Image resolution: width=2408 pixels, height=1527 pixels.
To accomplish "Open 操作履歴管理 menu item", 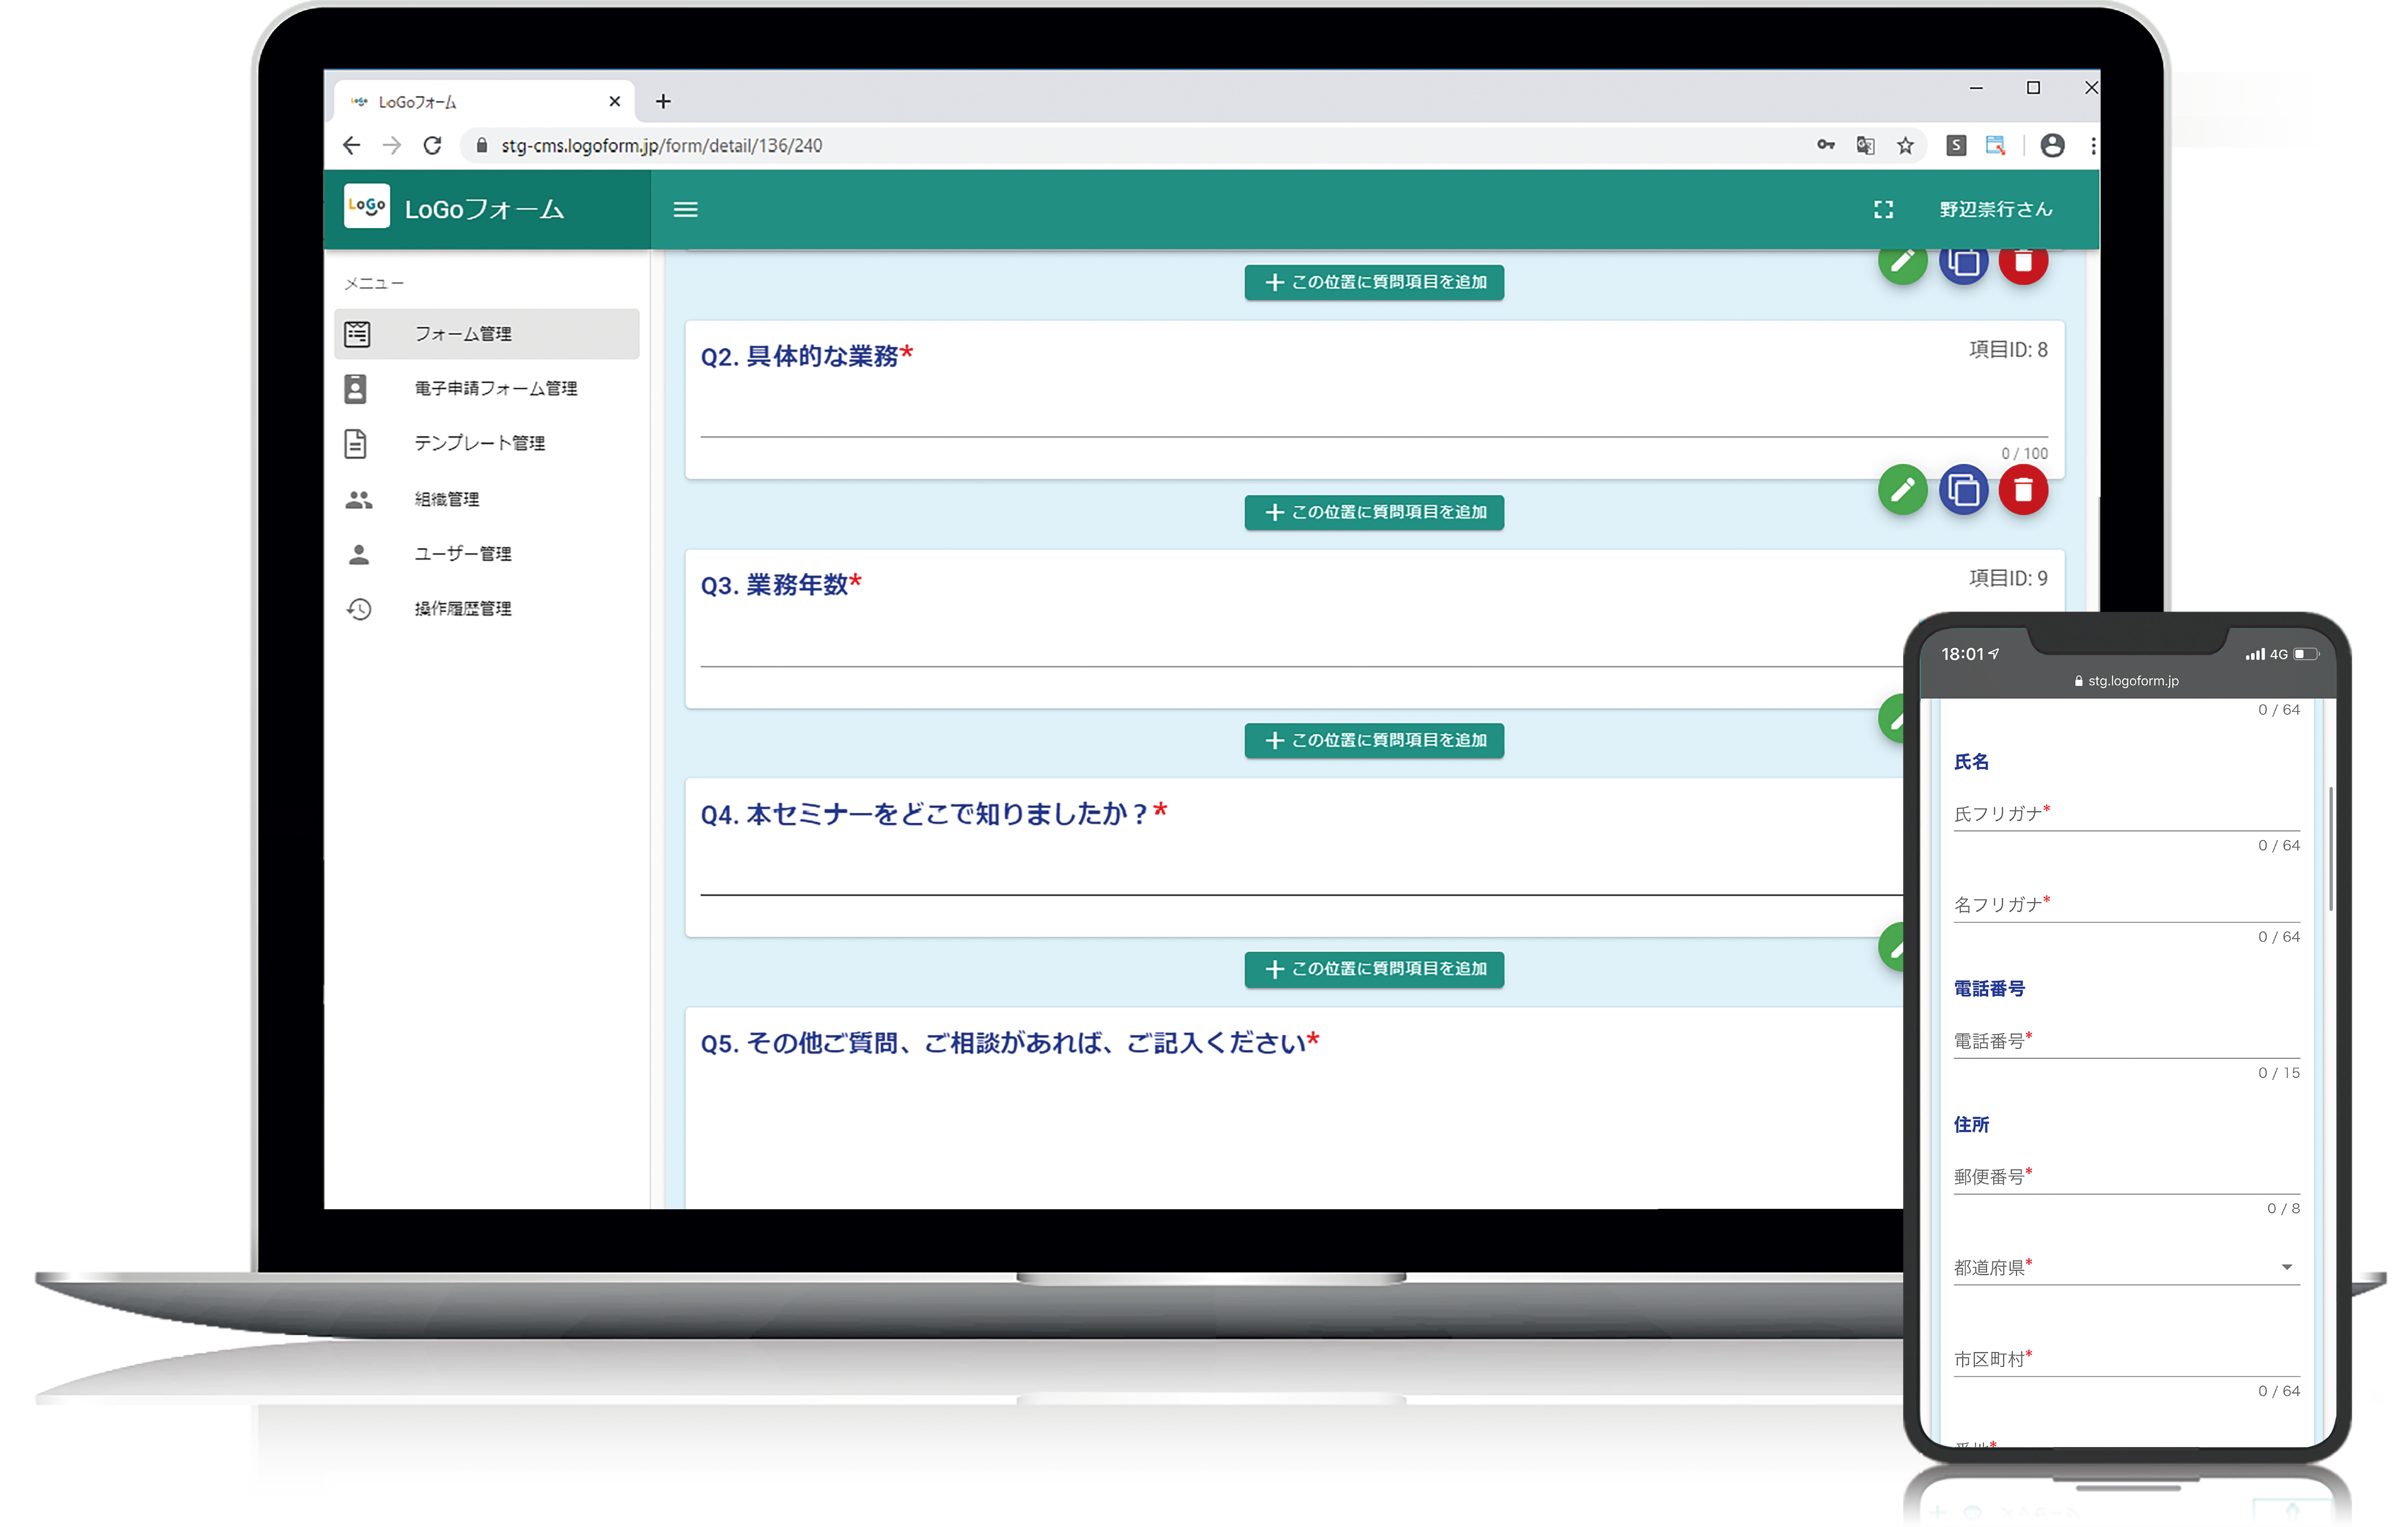I will (487, 609).
